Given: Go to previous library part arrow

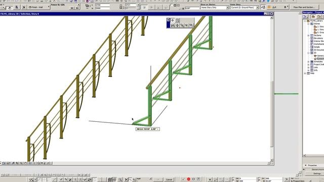Looking at the screenshot, I should pyautogui.click(x=72, y=8).
